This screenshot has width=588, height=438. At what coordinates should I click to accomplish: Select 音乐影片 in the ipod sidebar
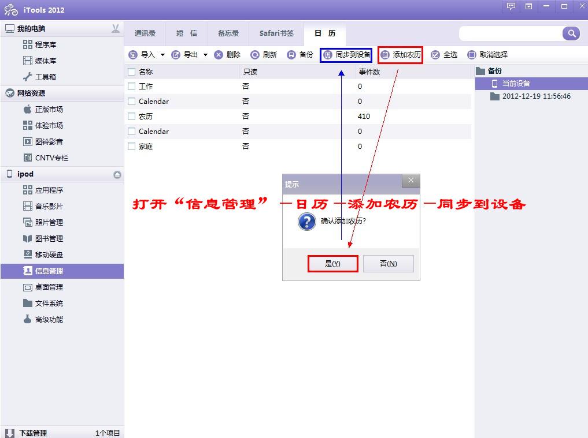point(49,206)
